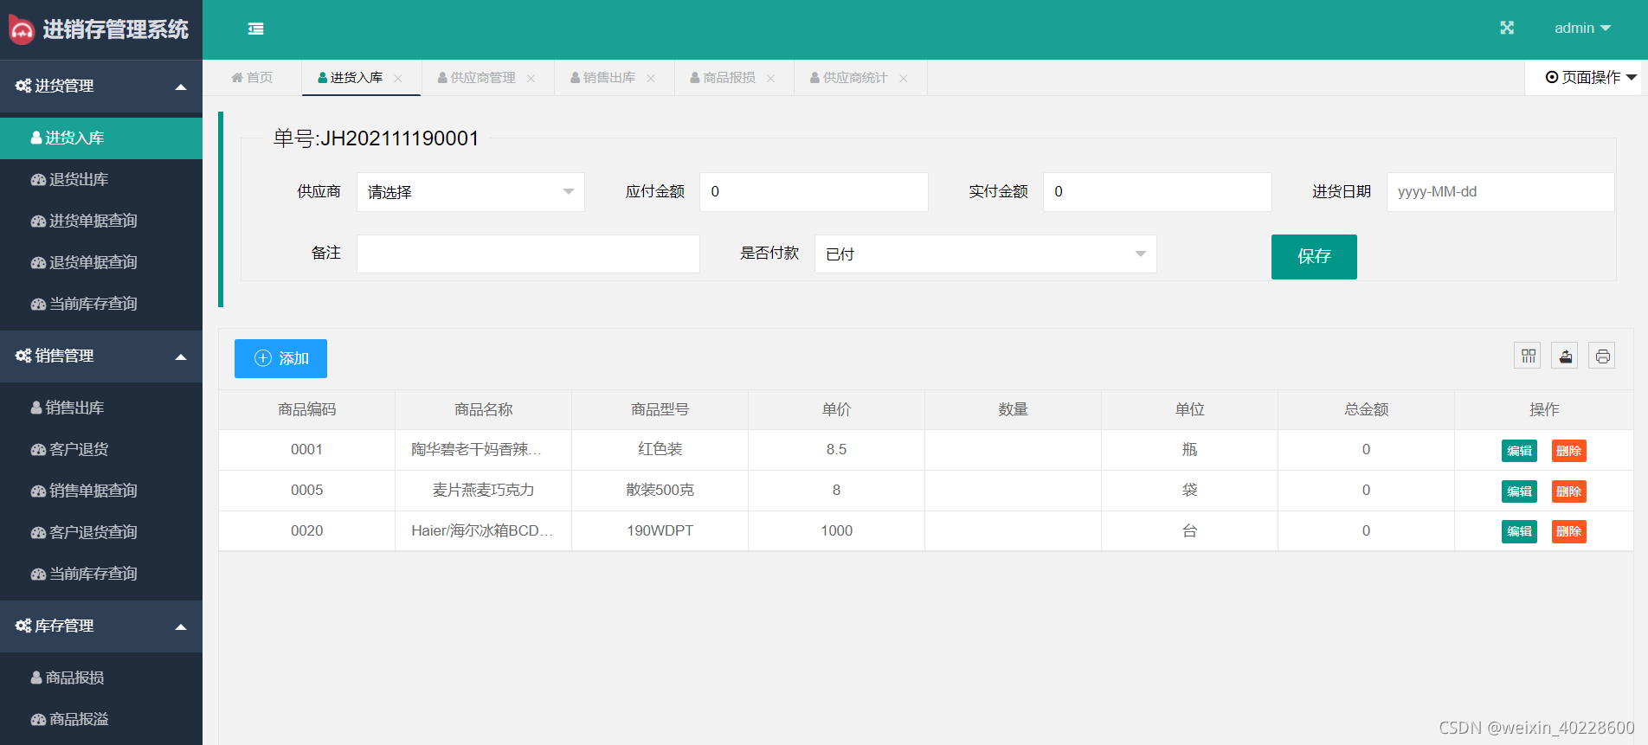Select the 散装500克 model cell
1648x745 pixels.
(660, 491)
